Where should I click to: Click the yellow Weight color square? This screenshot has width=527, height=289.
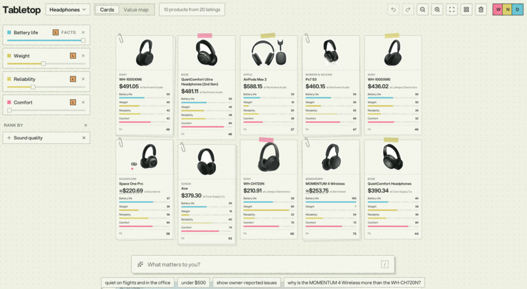point(9,55)
